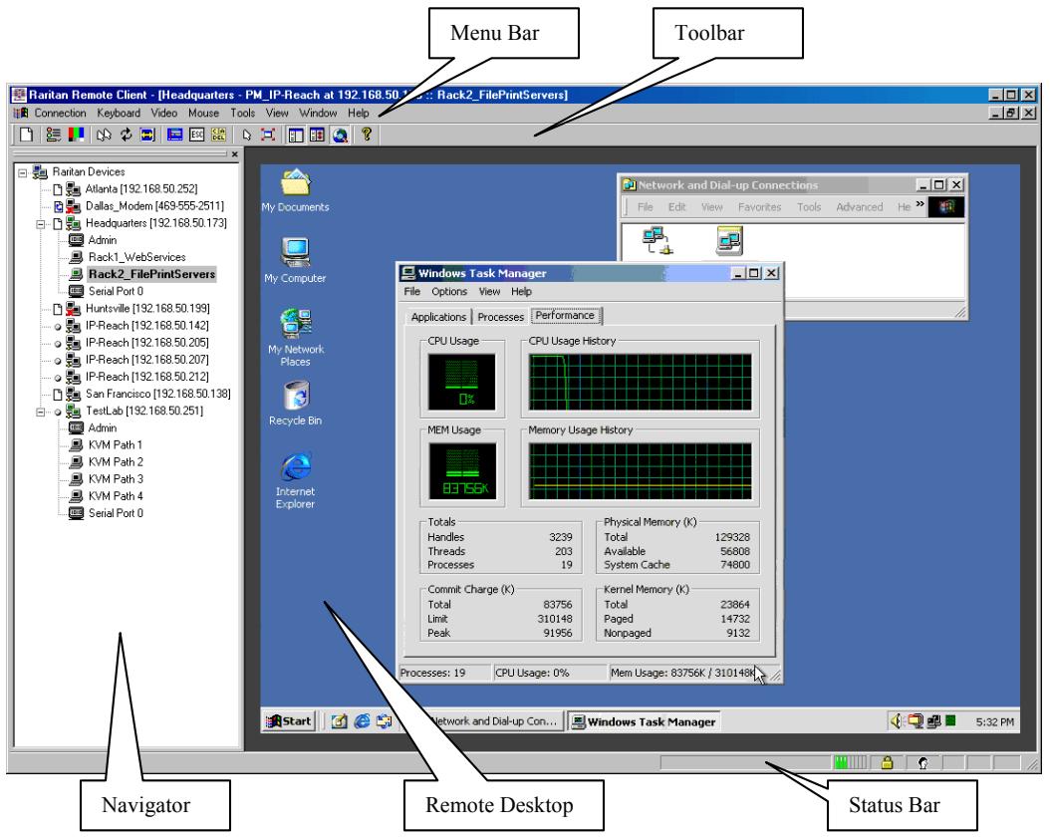Open connection Properties toolbar icon
The height and width of the screenshot is (839, 1050).
coord(53,135)
